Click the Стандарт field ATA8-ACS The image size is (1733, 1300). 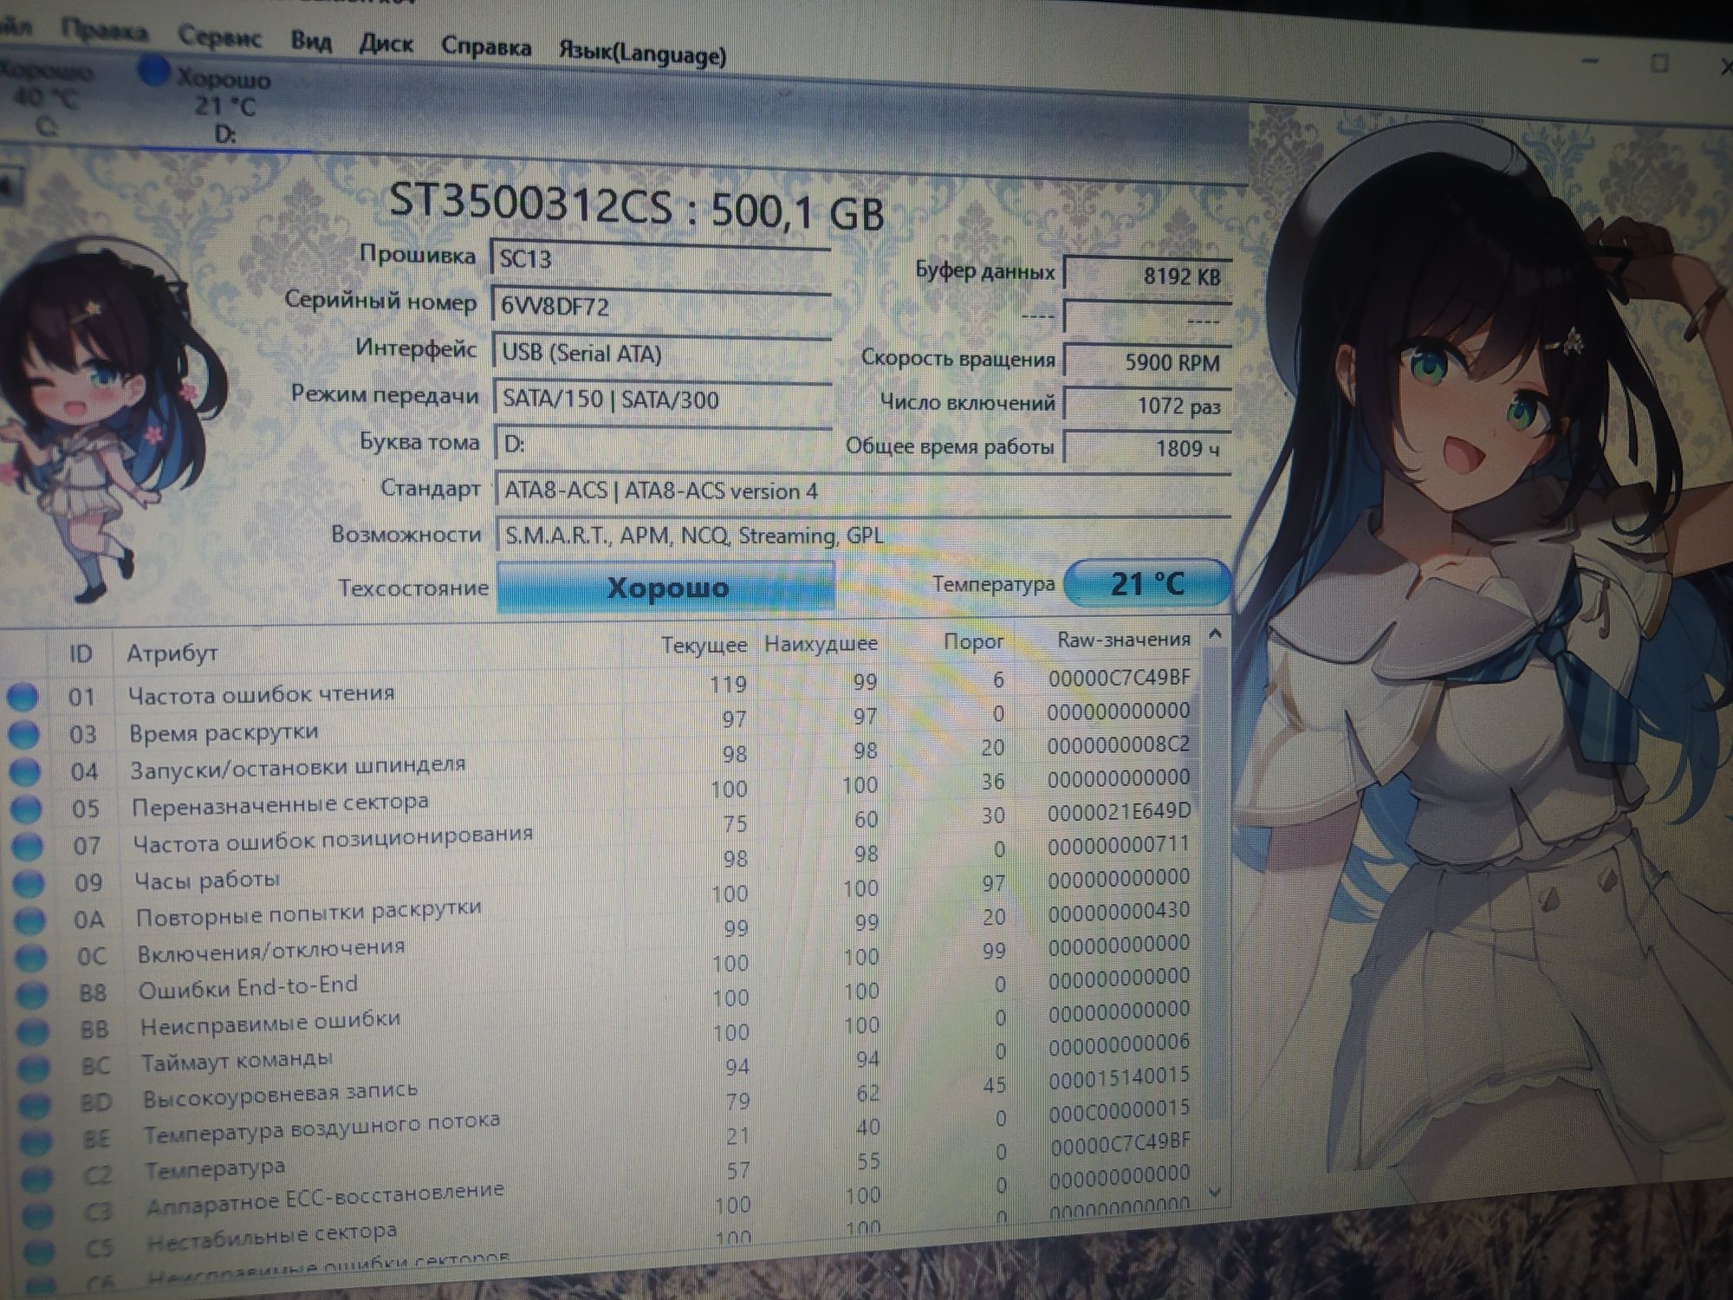tap(863, 491)
